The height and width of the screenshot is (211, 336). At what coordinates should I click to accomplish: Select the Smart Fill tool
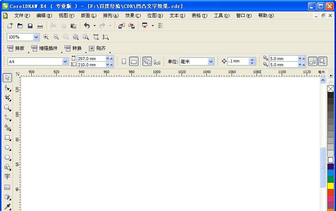click(x=7, y=128)
